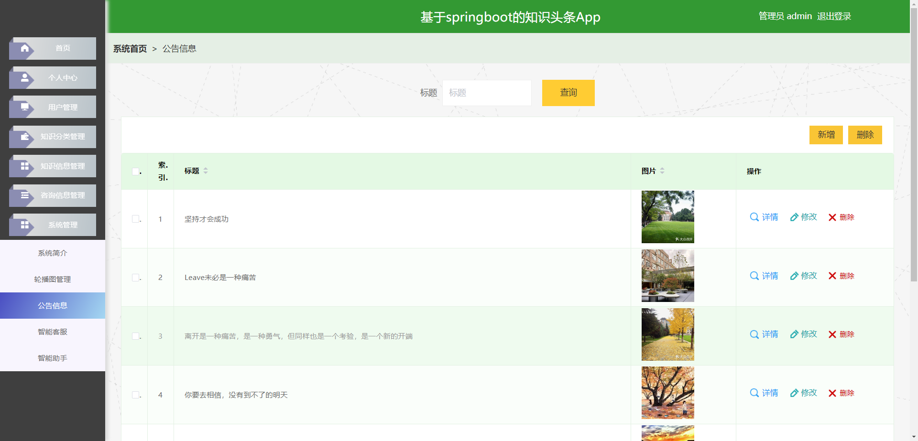The image size is (918, 441).
Task: Select the home icon beside 首页
Action: click(25, 48)
